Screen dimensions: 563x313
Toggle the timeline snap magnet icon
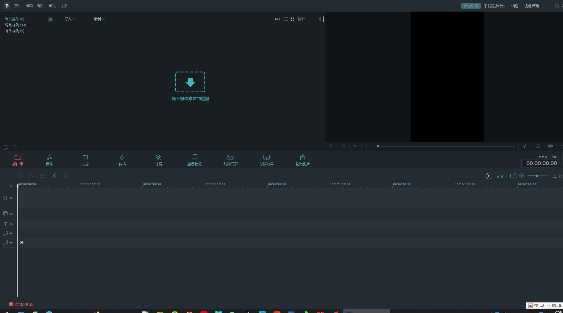11,185
